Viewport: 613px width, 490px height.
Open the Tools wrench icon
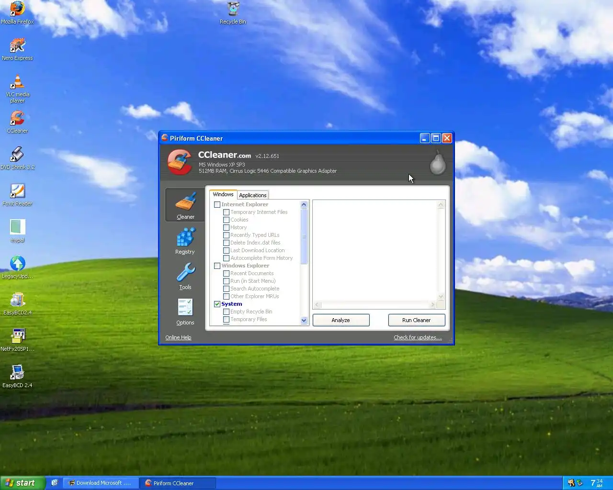pyautogui.click(x=185, y=272)
